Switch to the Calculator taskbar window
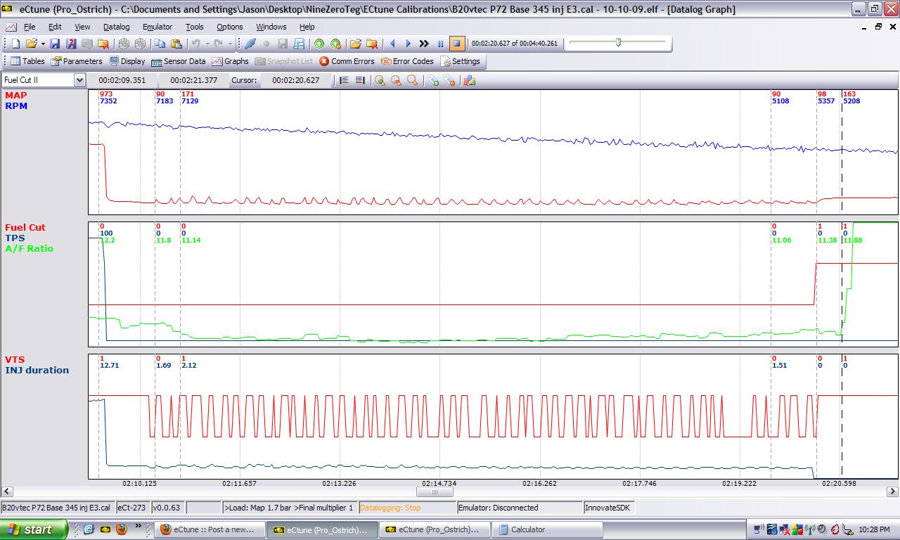This screenshot has height=540, width=900. (x=546, y=529)
